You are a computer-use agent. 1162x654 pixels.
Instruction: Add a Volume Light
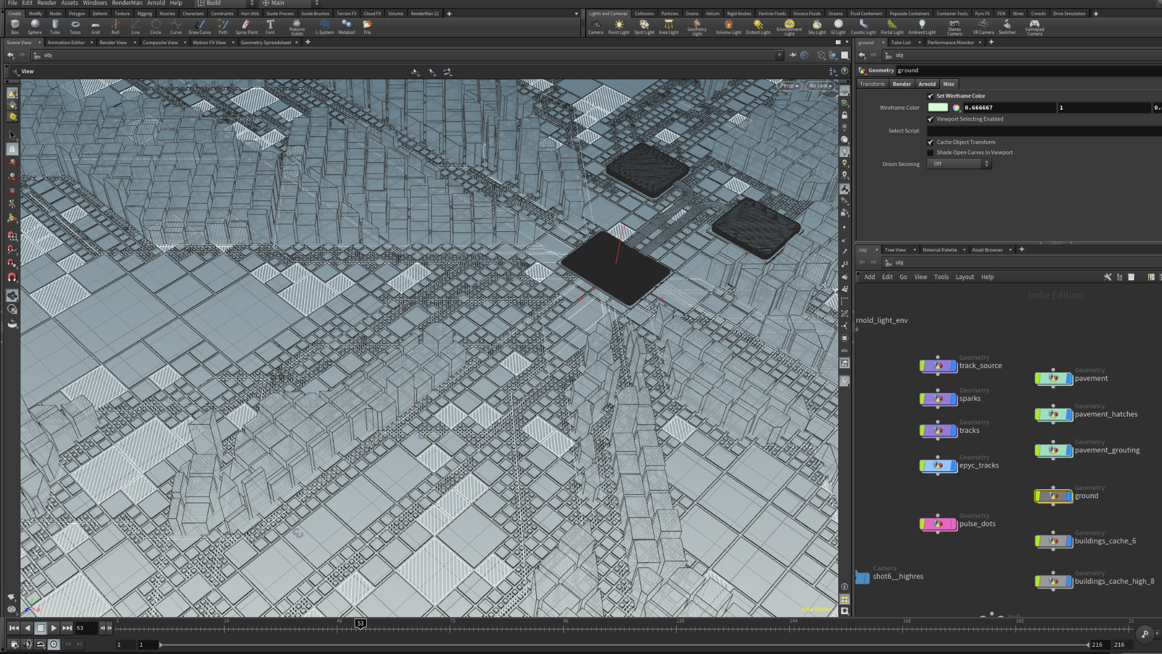[728, 27]
